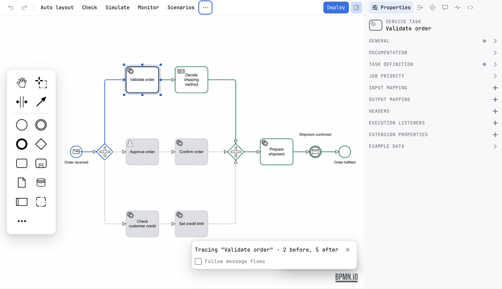Create a data store reference
Viewport: 502px width, 289px height.
pos(41,183)
